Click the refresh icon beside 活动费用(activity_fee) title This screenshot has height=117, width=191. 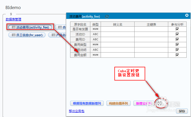(107, 17)
